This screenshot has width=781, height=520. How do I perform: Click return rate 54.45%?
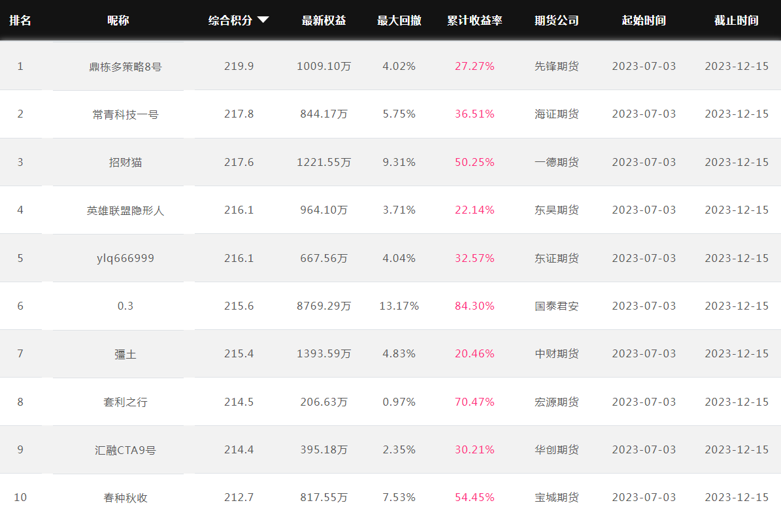(474, 498)
